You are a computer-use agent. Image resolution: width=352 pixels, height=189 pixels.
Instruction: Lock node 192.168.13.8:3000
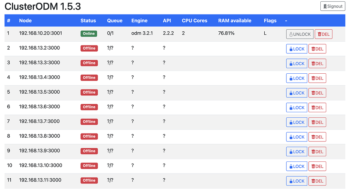(297, 137)
